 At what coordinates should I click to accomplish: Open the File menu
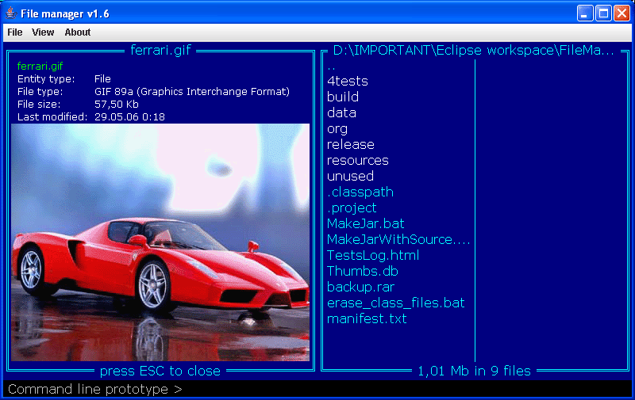pos(15,32)
